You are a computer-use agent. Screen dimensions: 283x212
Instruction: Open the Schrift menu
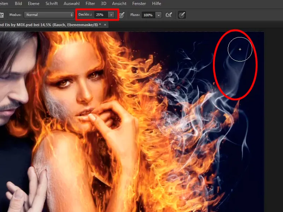tap(52, 4)
